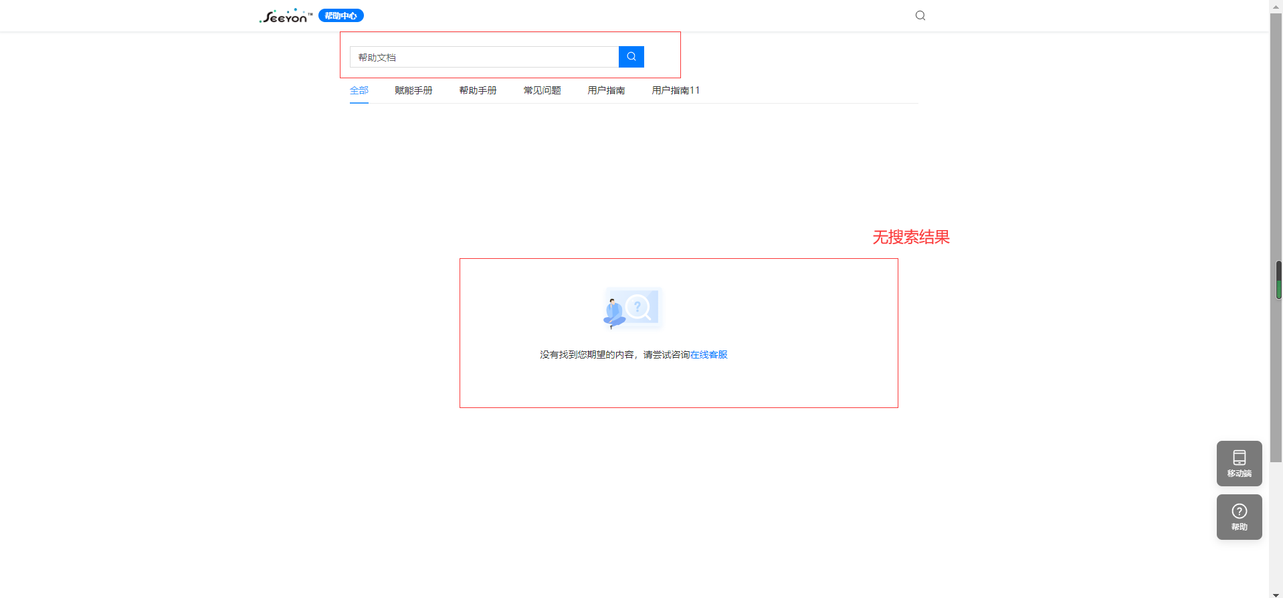Click the blue search button
The height and width of the screenshot is (598, 1283).
tap(631, 57)
